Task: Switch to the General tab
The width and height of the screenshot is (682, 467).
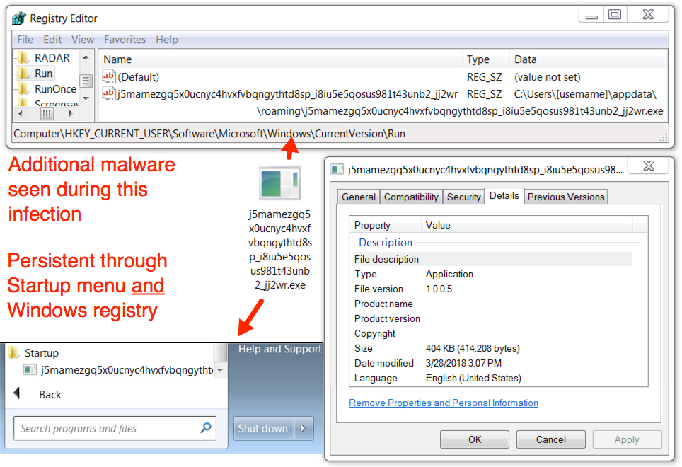Action: pyautogui.click(x=359, y=197)
